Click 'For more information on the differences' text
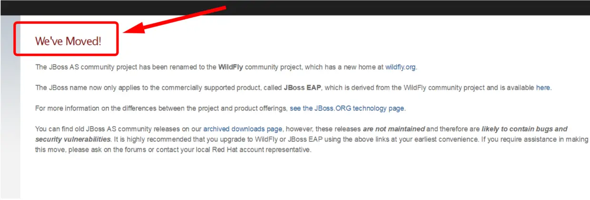The width and height of the screenshot is (590, 200). [95, 108]
